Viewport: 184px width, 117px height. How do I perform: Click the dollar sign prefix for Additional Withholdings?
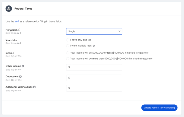pos(69,88)
